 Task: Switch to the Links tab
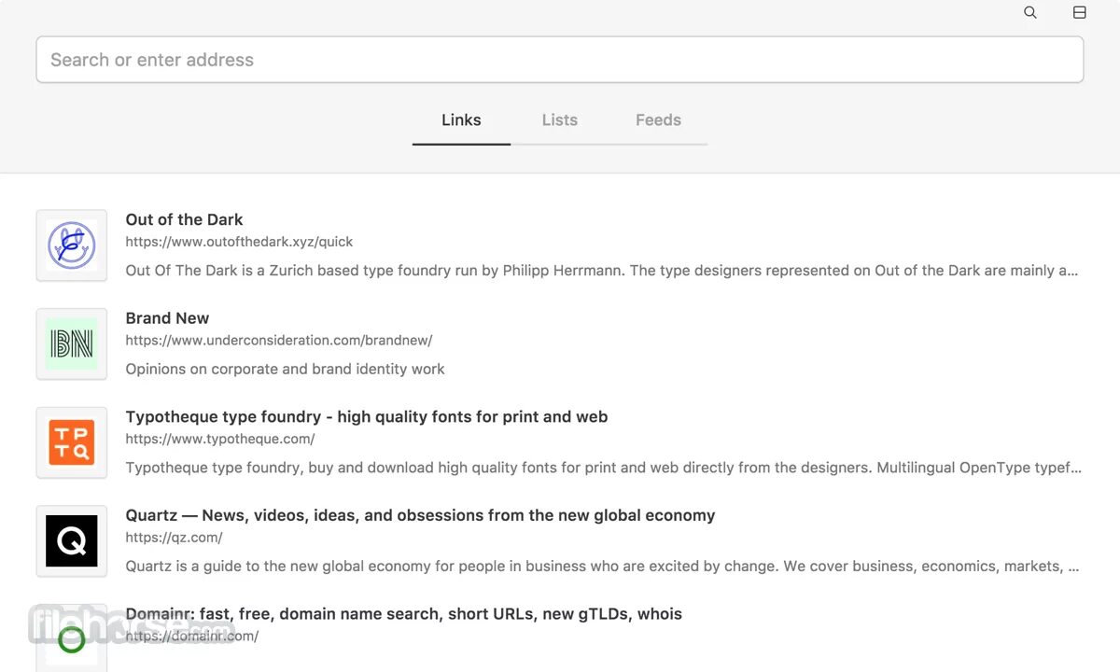coord(461,120)
